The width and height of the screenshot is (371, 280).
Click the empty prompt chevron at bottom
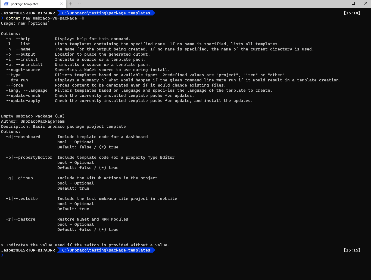(2, 255)
